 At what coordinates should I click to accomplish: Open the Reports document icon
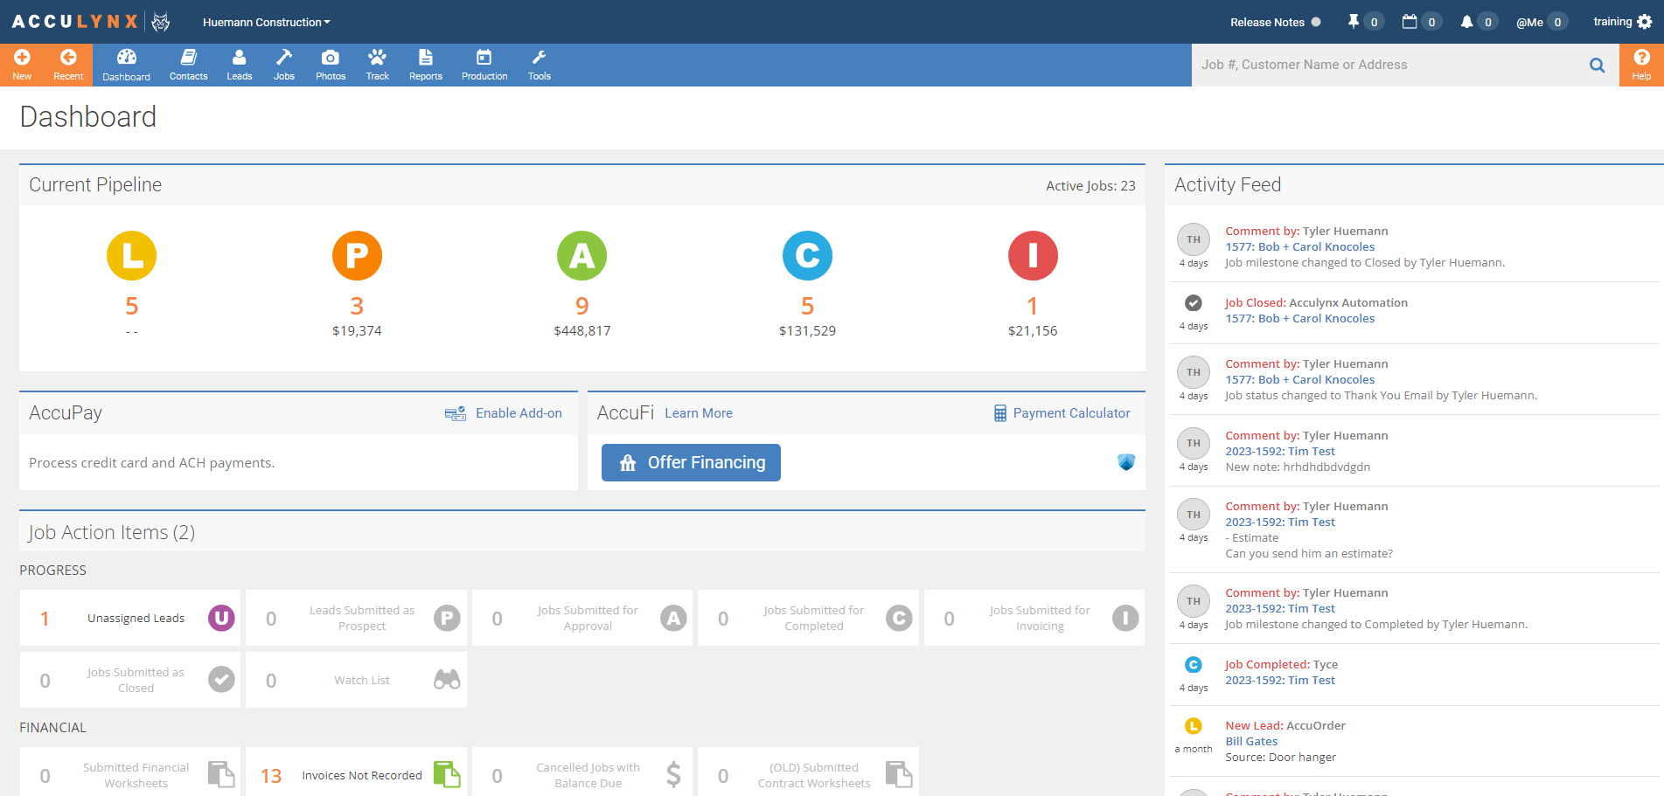click(x=426, y=57)
